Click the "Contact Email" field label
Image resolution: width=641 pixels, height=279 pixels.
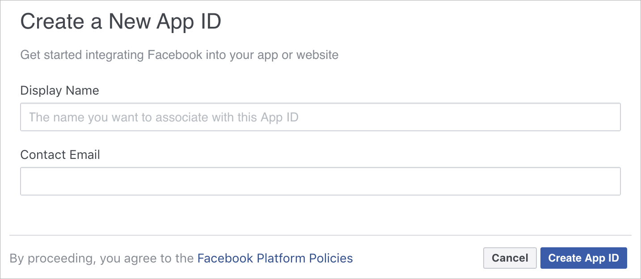click(x=60, y=155)
